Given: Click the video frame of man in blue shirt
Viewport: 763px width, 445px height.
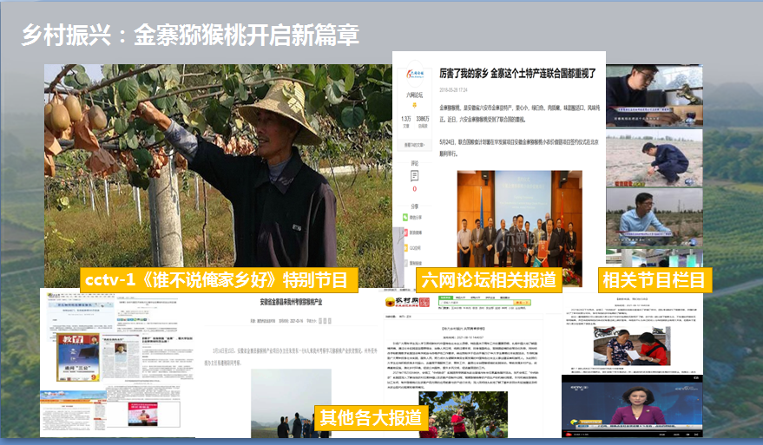Looking at the screenshot, I should coord(654,218).
